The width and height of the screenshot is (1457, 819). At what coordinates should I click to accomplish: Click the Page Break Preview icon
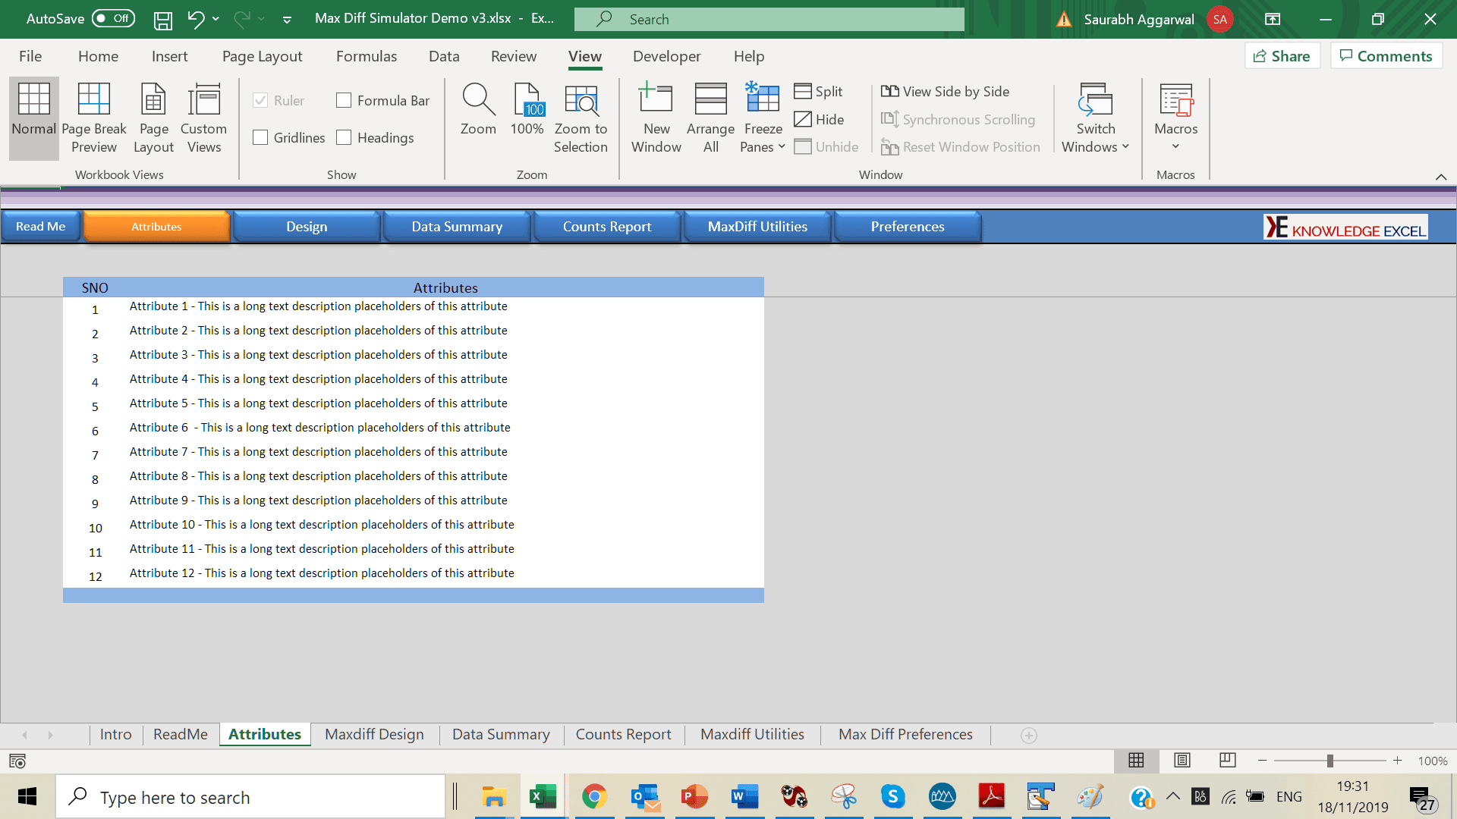[94, 100]
